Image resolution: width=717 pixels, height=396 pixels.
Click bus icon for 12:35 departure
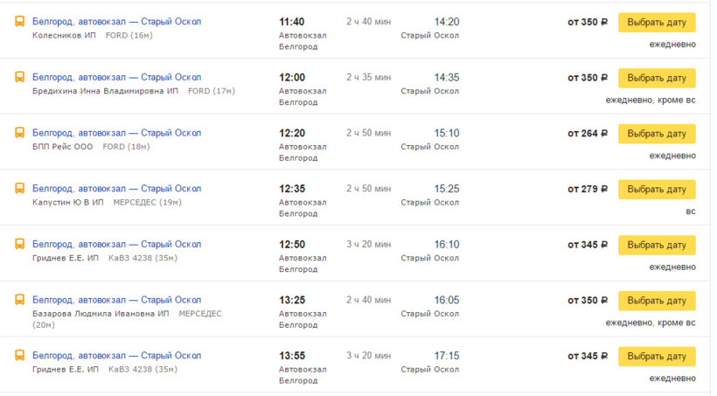pos(20,189)
